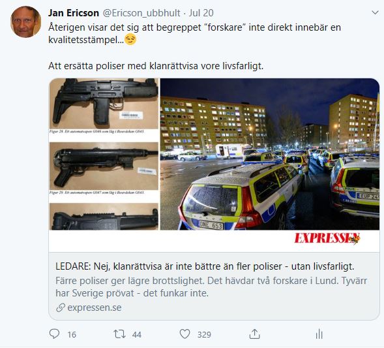Open the police cars night photo
This screenshot has width=384, height=348.
click(x=270, y=154)
